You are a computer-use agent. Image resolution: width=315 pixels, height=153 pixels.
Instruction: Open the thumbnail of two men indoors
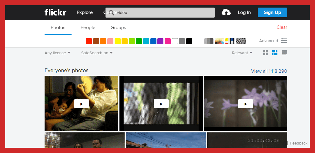point(85,140)
